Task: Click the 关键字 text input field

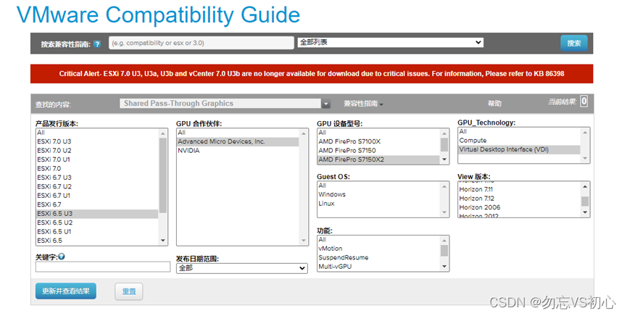Action: (x=103, y=267)
